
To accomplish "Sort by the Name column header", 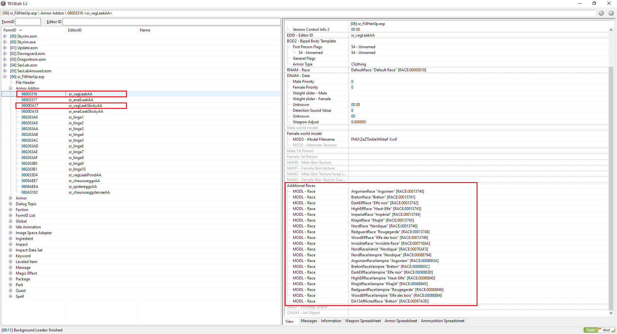I will pyautogui.click(x=209, y=30).
